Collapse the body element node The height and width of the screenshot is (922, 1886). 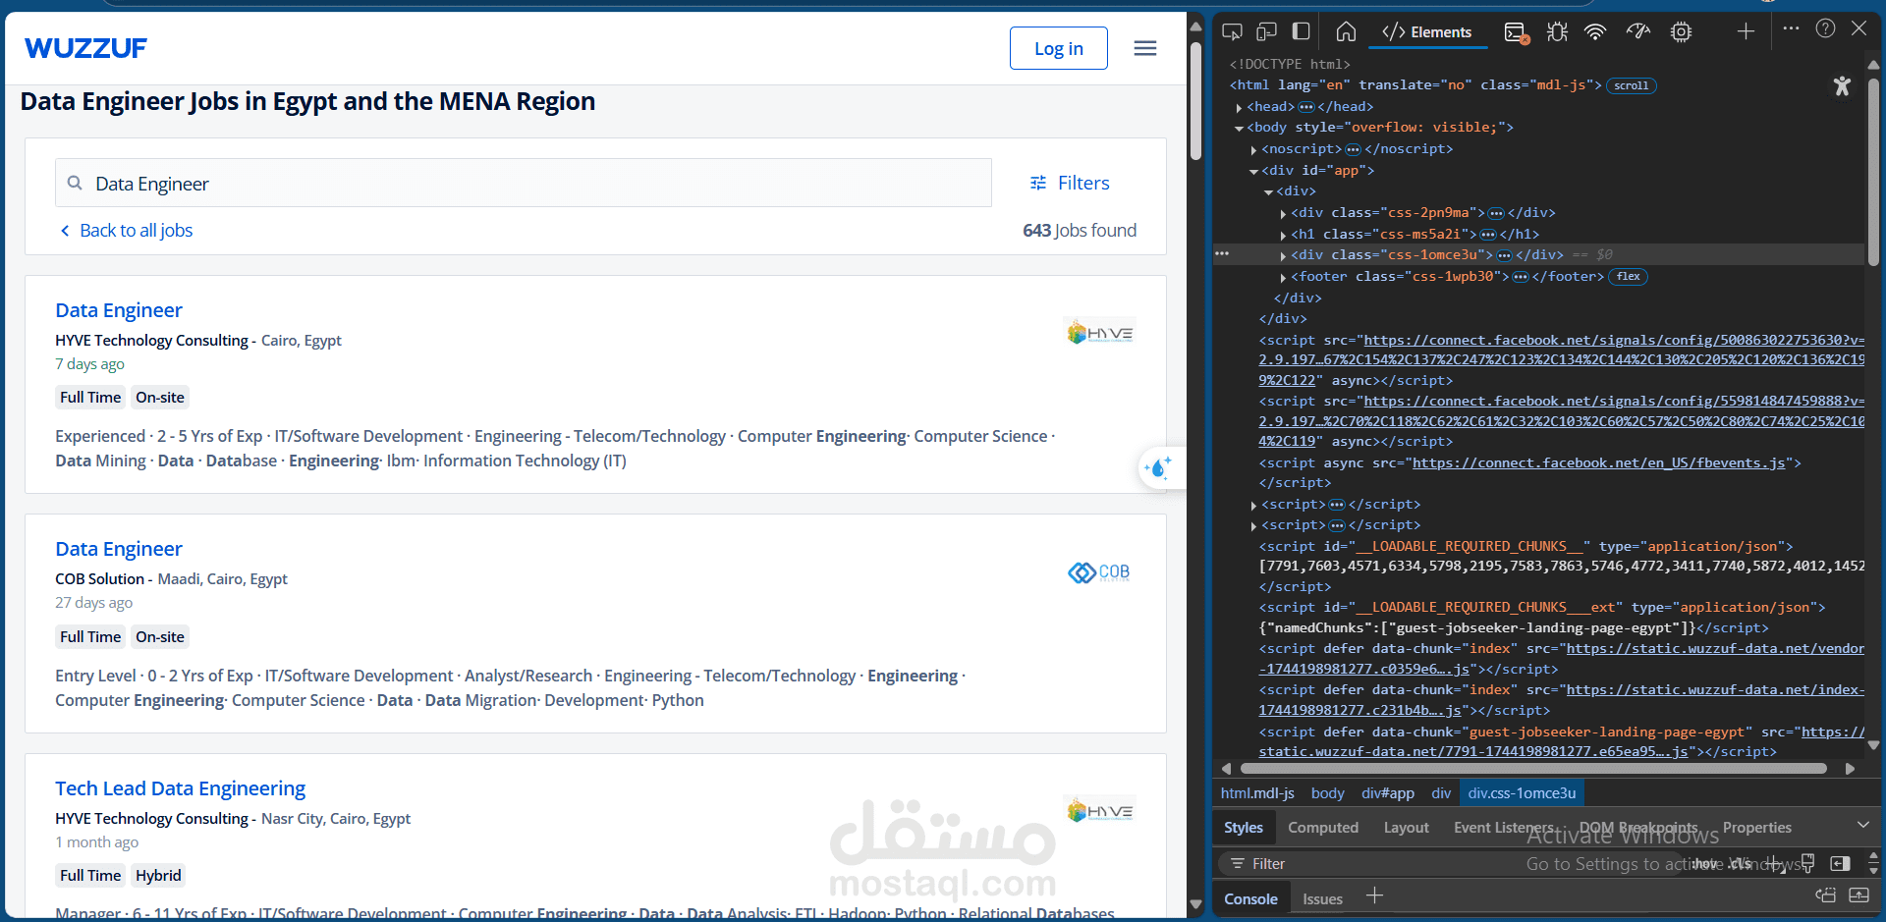(1239, 127)
